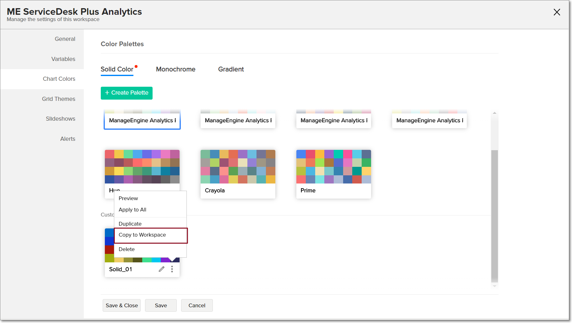Screen dimensions: 572x323
Task: Switch to the Monochrome tab
Action: coord(175,69)
